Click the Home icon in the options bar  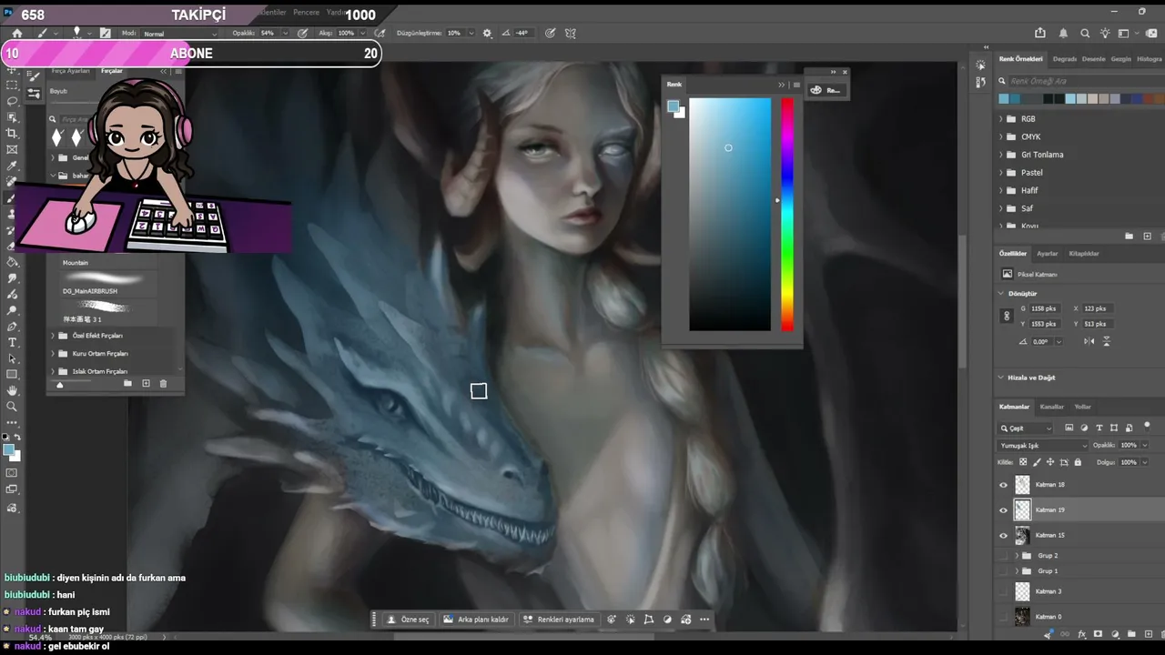[x=16, y=33]
